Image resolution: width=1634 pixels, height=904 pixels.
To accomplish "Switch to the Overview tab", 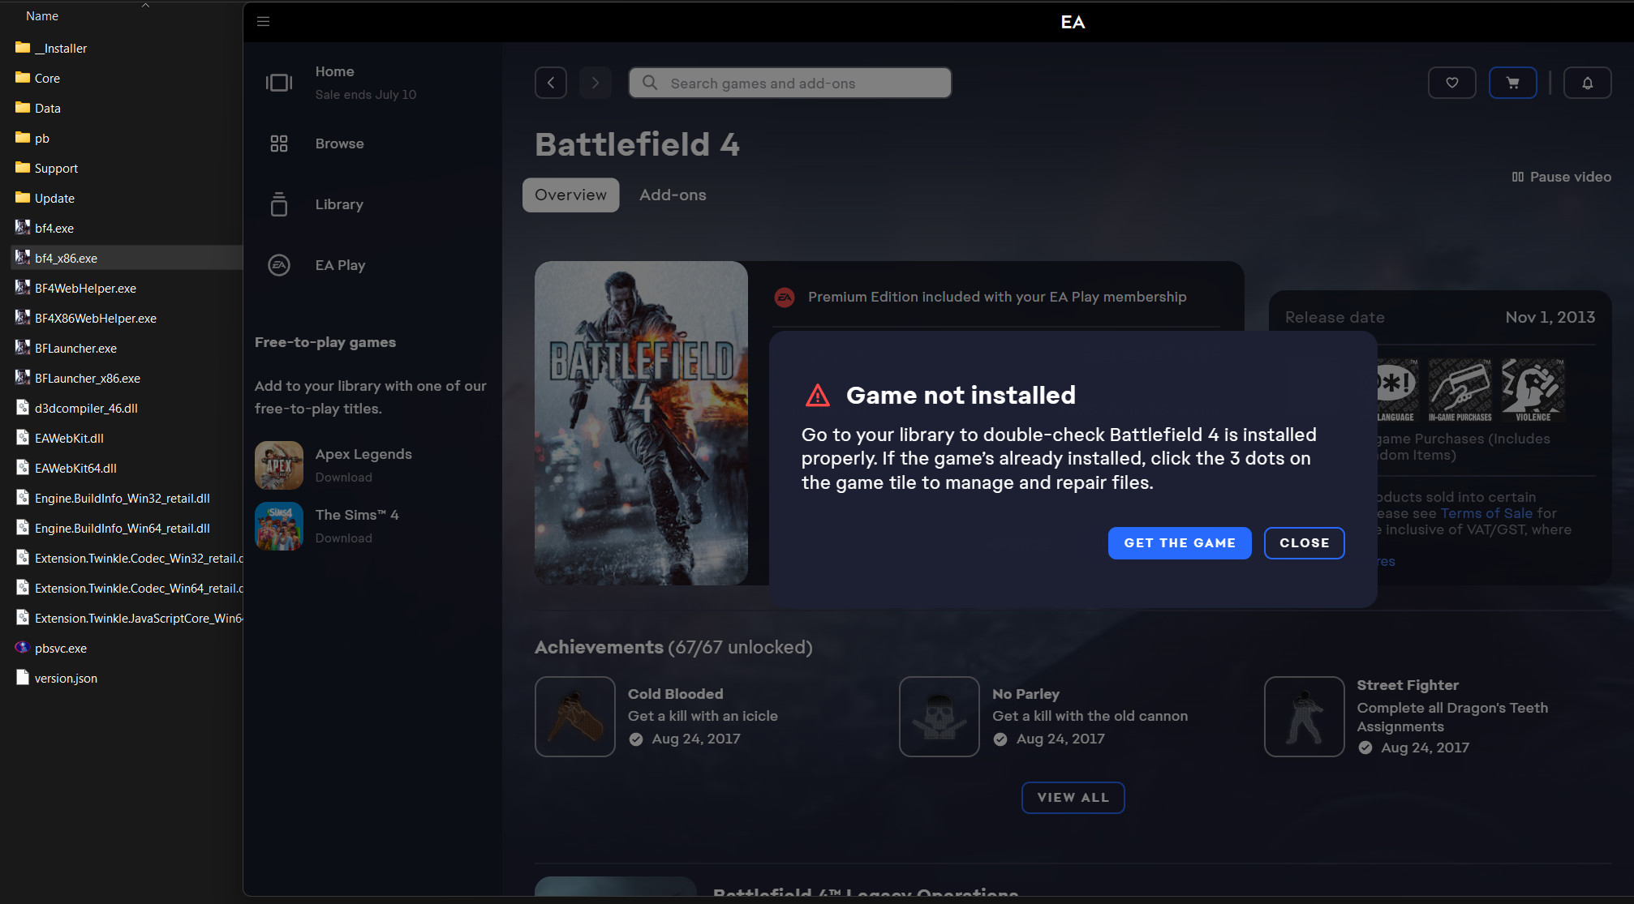I will point(571,195).
